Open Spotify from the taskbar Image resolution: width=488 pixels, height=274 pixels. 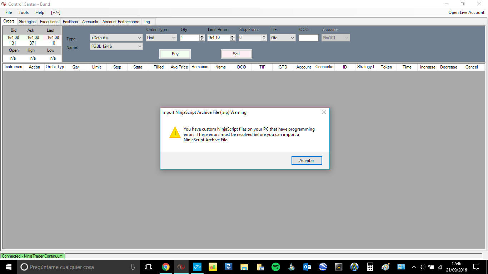click(x=275, y=267)
